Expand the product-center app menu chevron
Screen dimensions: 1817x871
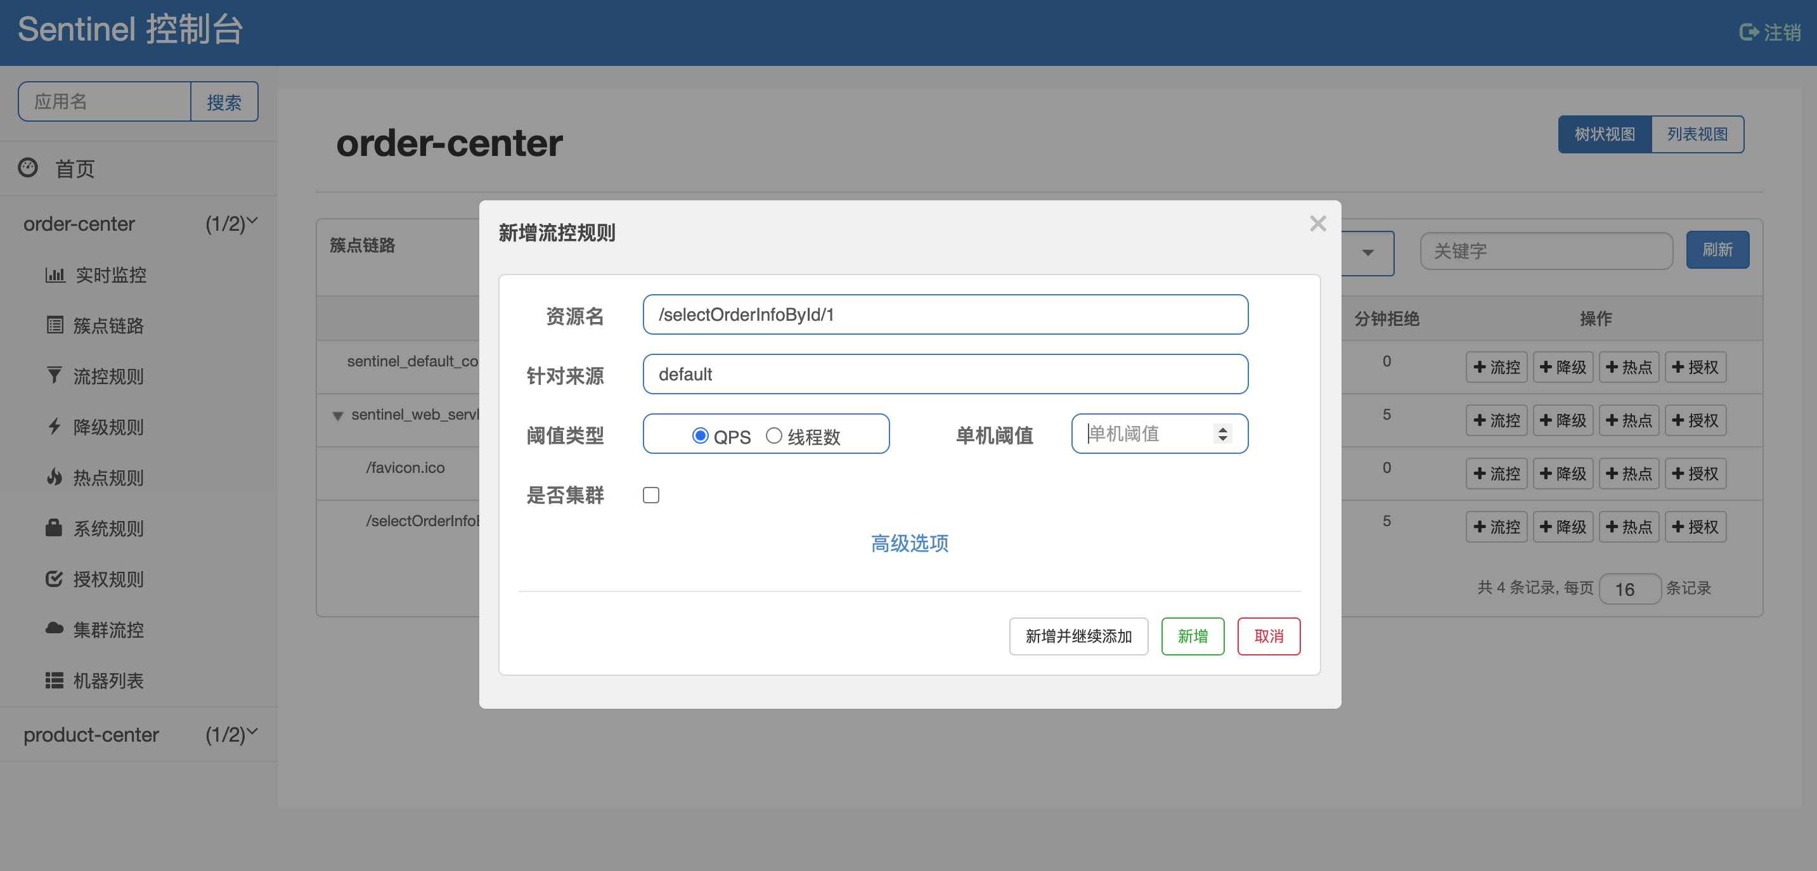click(x=252, y=732)
